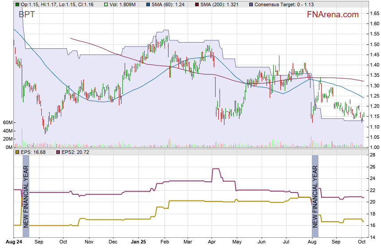Click the Jan 25 date axis label

click(x=137, y=243)
